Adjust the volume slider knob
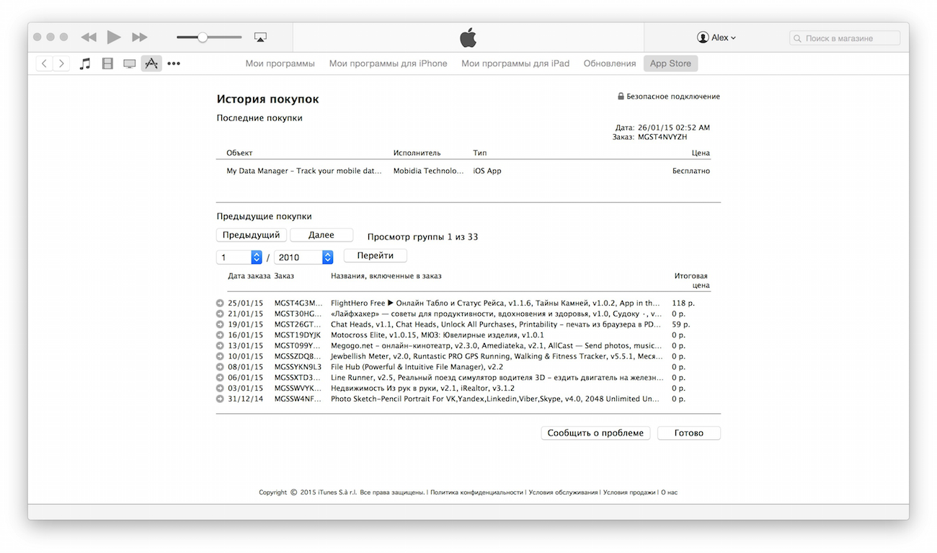Viewport: 937px width, 553px height. [203, 37]
